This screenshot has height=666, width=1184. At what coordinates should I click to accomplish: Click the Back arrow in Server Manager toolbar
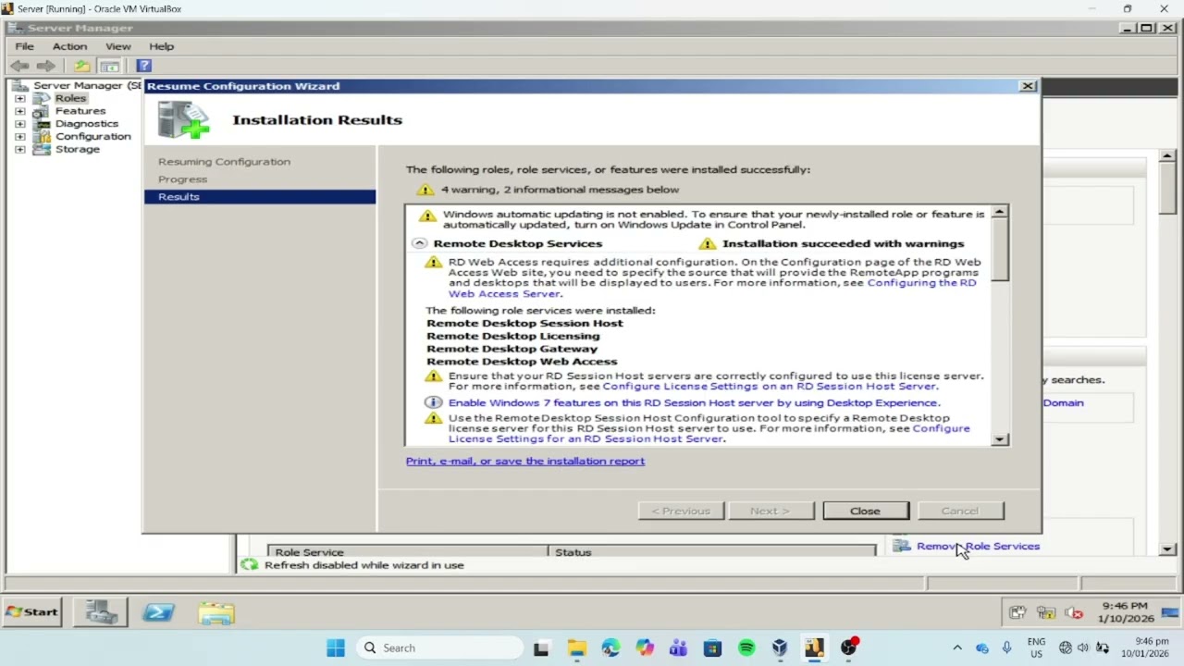click(x=19, y=66)
